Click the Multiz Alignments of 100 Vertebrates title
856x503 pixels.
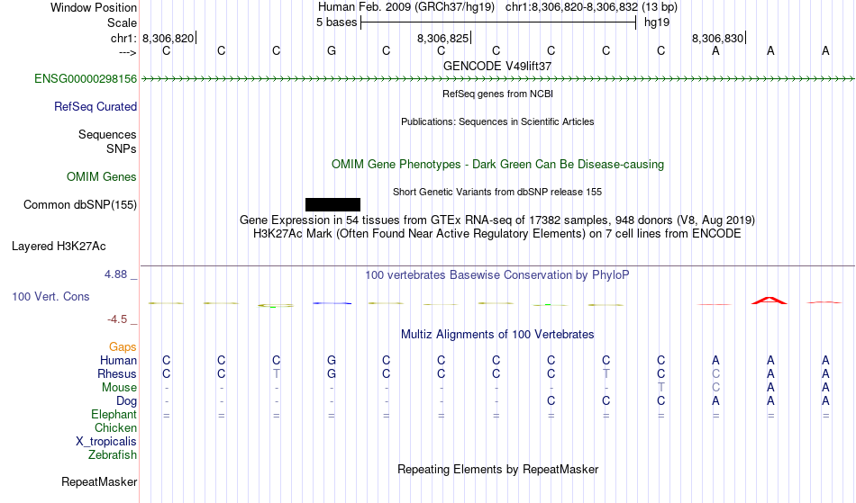coord(497,335)
